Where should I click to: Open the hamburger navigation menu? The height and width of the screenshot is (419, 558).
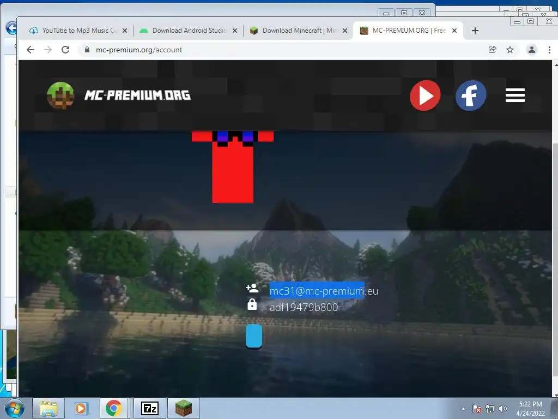(x=515, y=95)
